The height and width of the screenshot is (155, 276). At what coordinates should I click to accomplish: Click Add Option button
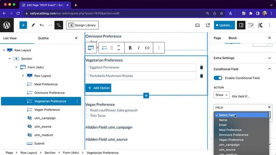[98, 88]
